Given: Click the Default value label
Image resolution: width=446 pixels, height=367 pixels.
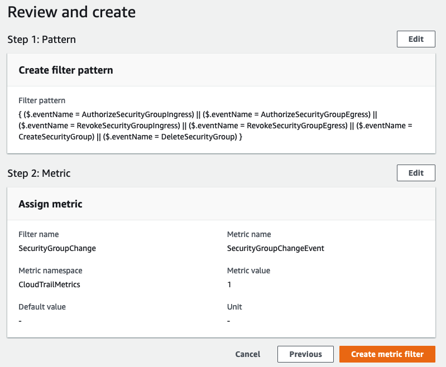Looking at the screenshot, I should pyautogui.click(x=42, y=307).
